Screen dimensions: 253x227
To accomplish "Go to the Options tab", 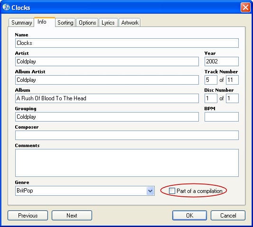I will point(87,23).
